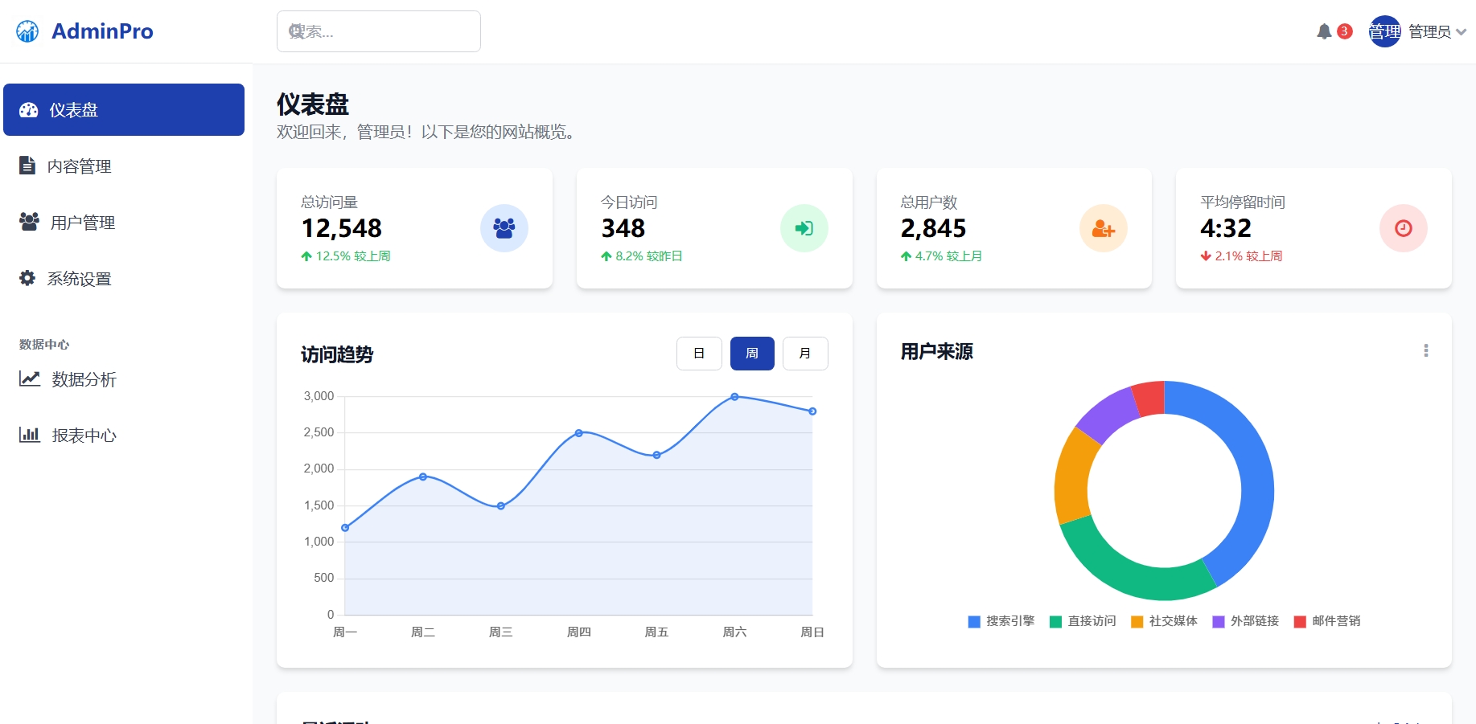Select 内容管理 in the sidebar menu

[79, 166]
